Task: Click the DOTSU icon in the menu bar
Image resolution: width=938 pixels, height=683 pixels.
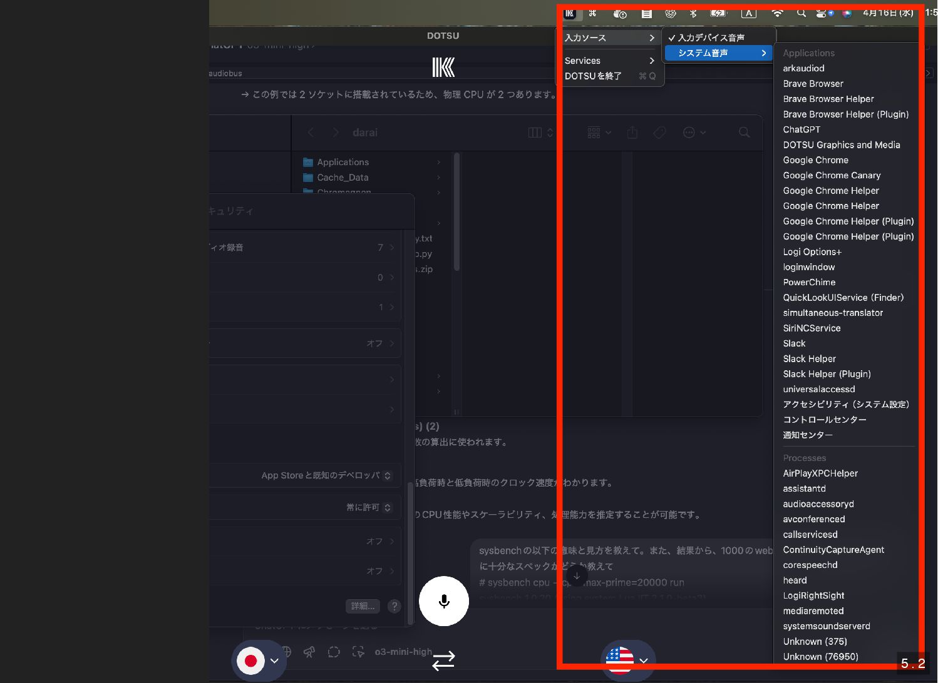Action: tap(570, 13)
